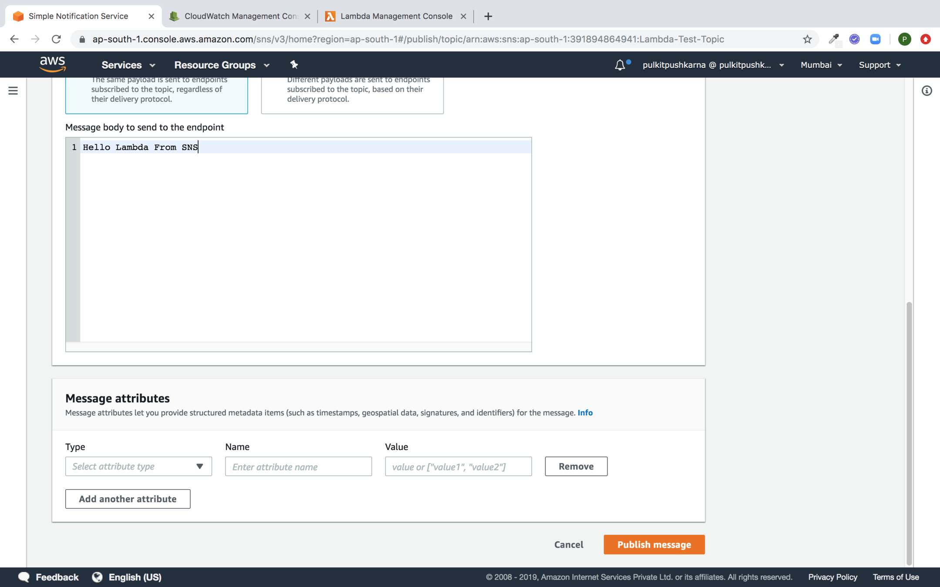Screen dimensions: 940x587
Task: Reload the page using refresh icon
Action: (56, 39)
